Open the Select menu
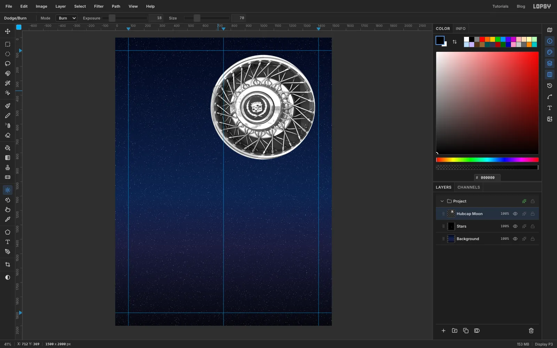Screen dimensions: 557x348 pos(80,6)
